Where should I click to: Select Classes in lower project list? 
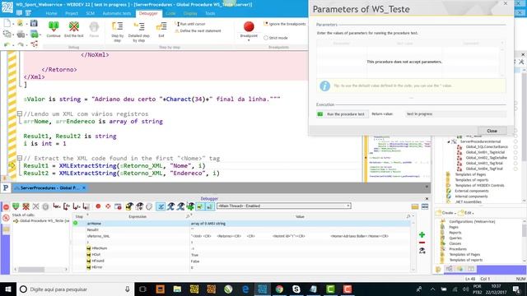pyautogui.click(x=455, y=243)
